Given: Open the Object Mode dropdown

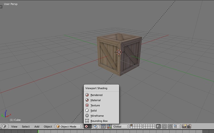Looking at the screenshot, I should (x=69, y=126).
